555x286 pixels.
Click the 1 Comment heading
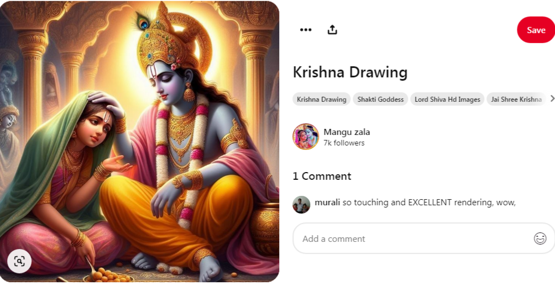pyautogui.click(x=322, y=176)
